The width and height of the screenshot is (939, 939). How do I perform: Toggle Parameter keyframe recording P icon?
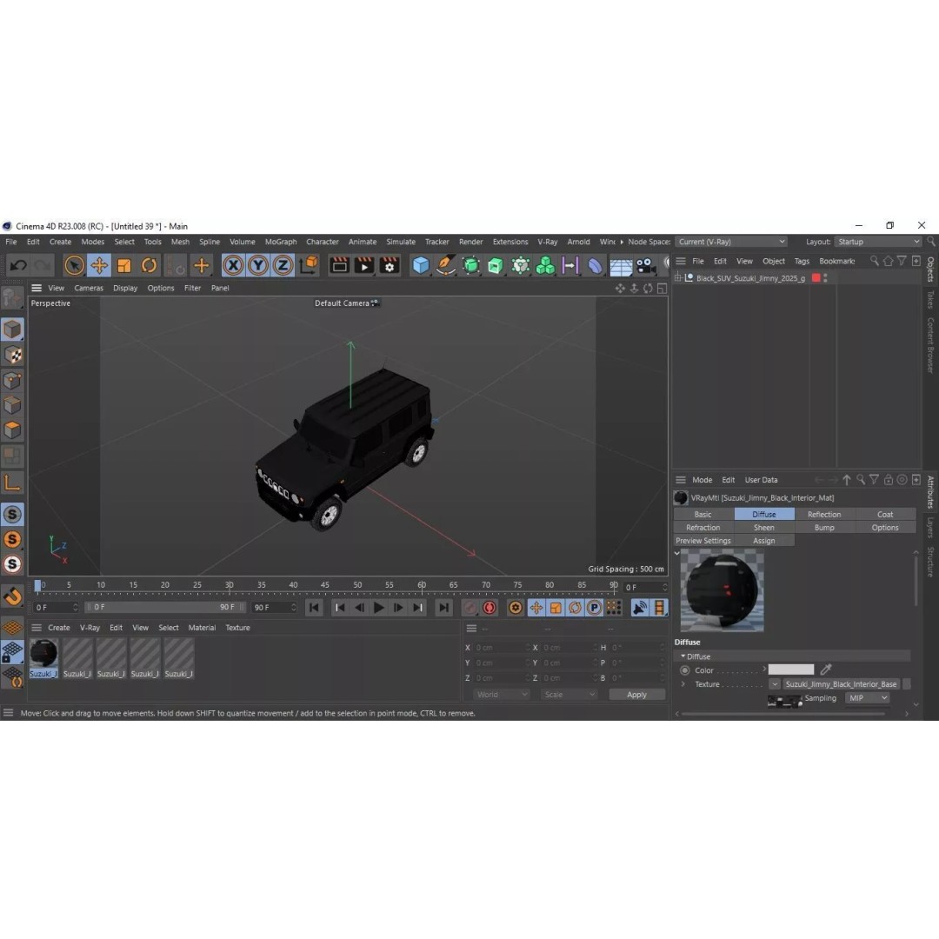(x=594, y=608)
